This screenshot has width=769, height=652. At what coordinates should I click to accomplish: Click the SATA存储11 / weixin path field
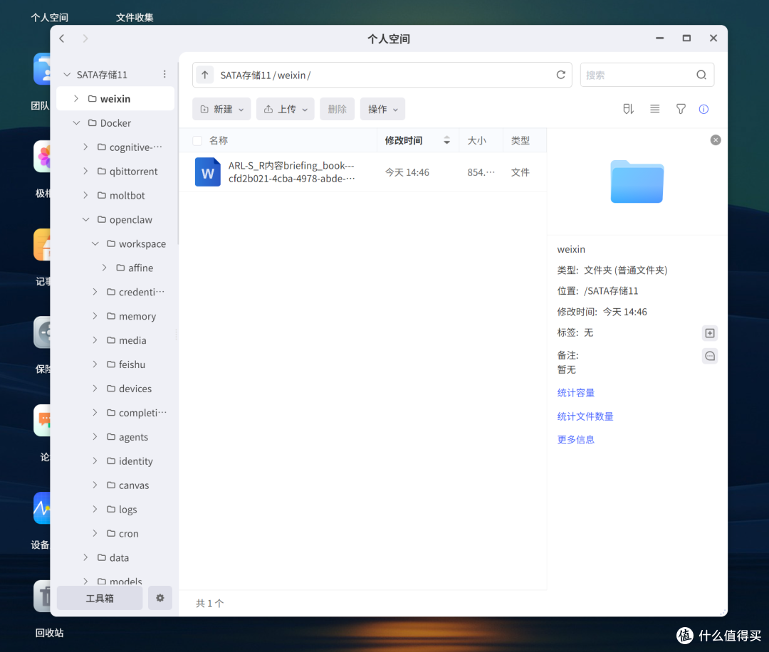[382, 75]
